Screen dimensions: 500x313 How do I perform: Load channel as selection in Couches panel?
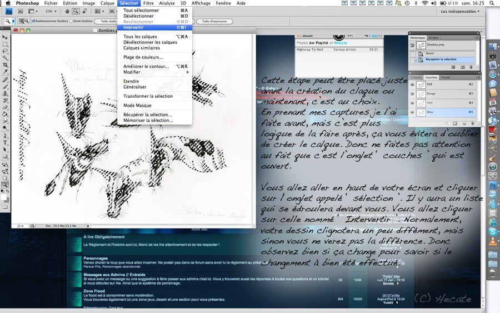446,123
